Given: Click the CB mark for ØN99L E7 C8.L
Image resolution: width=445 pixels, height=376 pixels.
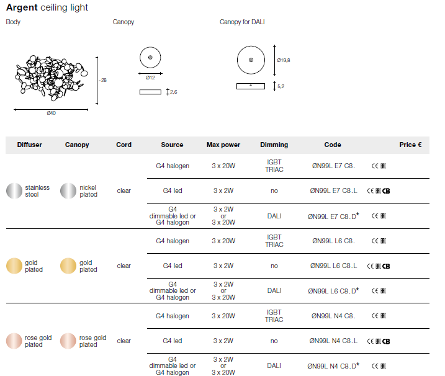Looking at the screenshot, I should (x=386, y=191).
